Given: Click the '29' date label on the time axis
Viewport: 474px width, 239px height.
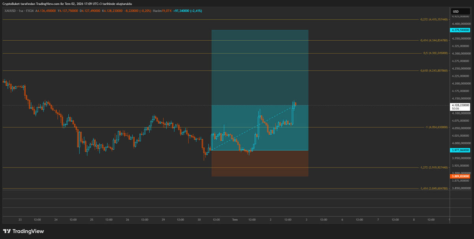Looking at the screenshot, I should (x=163, y=219).
